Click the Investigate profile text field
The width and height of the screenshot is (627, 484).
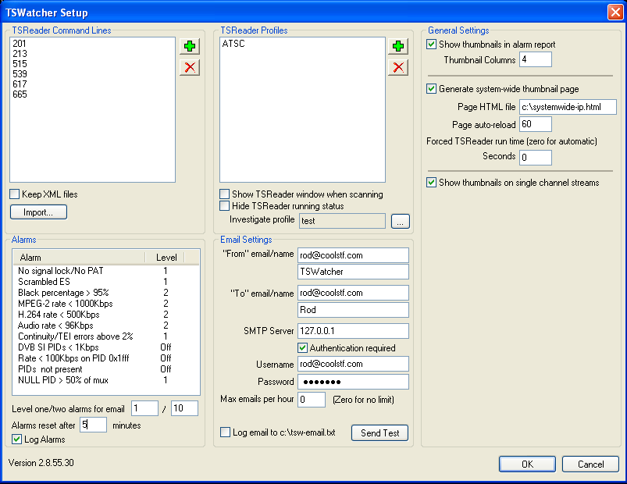pyautogui.click(x=342, y=221)
